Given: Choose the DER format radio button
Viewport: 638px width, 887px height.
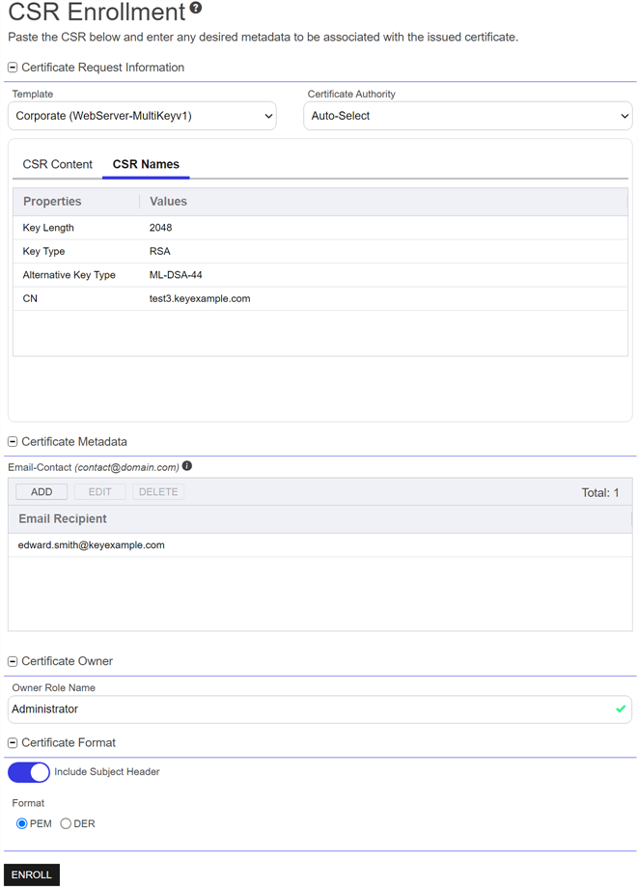Looking at the screenshot, I should 66,824.
